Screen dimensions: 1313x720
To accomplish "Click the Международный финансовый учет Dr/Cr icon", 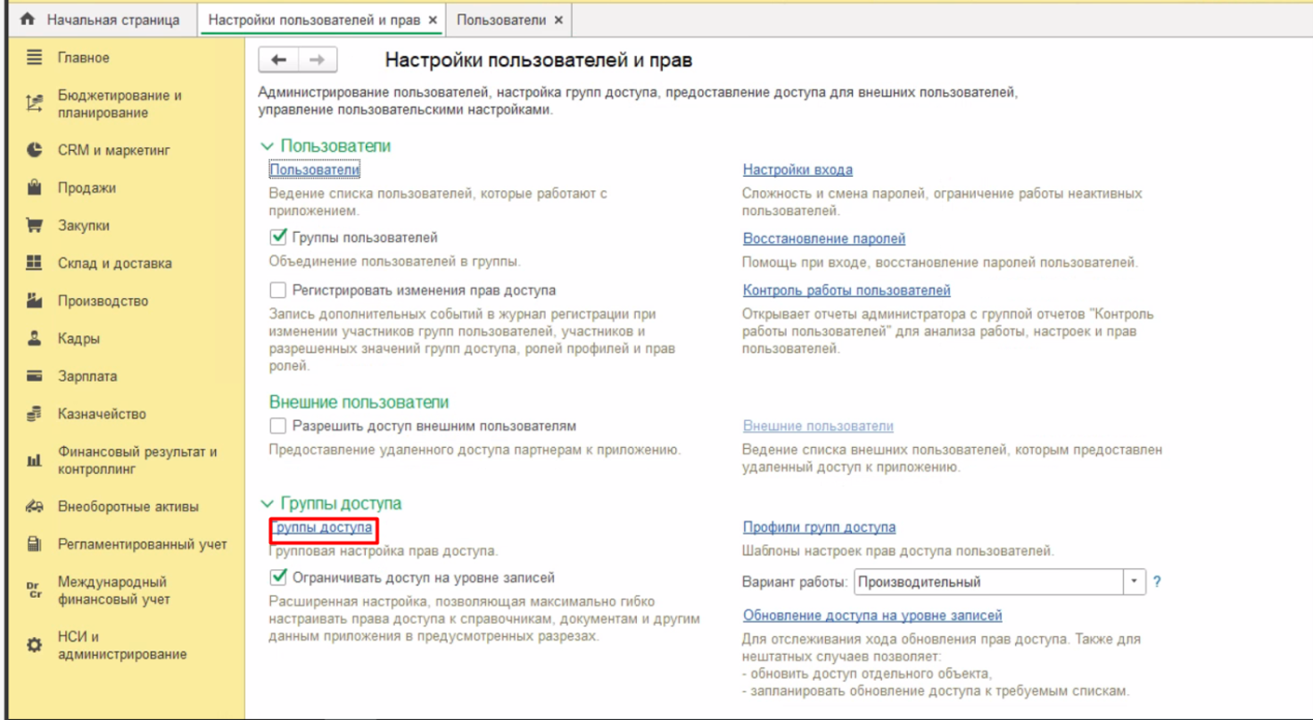I will (x=35, y=590).
